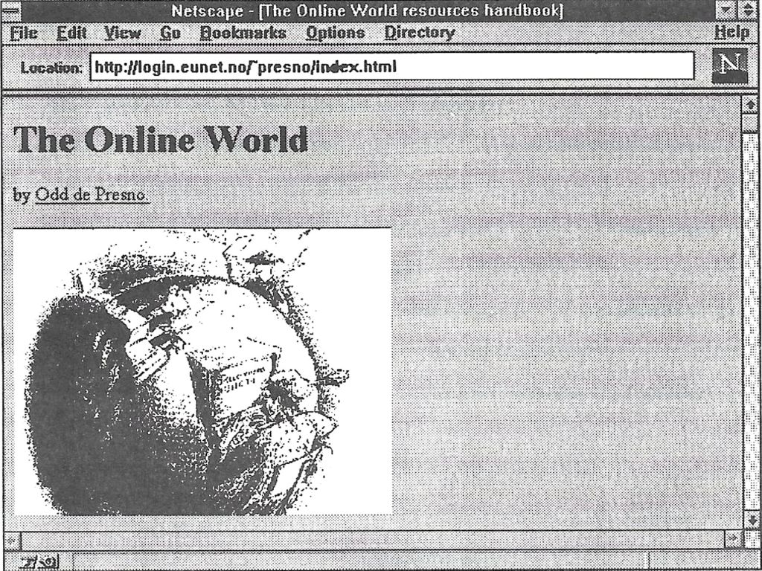Click the right arrow of the horizontal scrollbar

(x=734, y=541)
